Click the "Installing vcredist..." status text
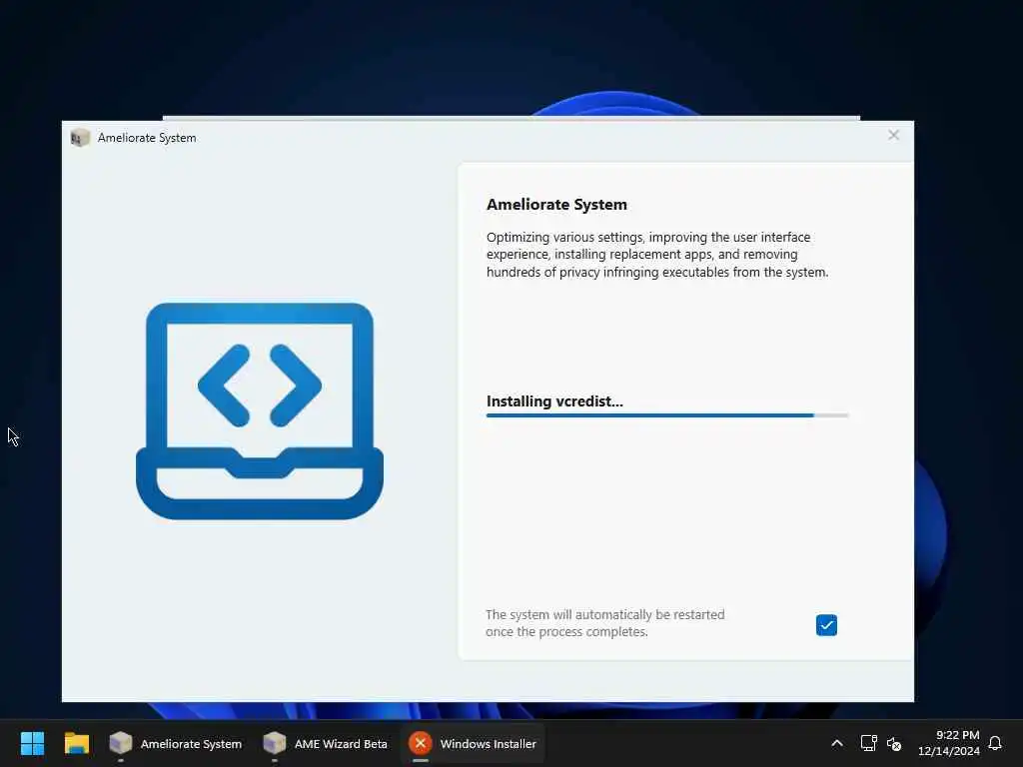 tap(554, 401)
